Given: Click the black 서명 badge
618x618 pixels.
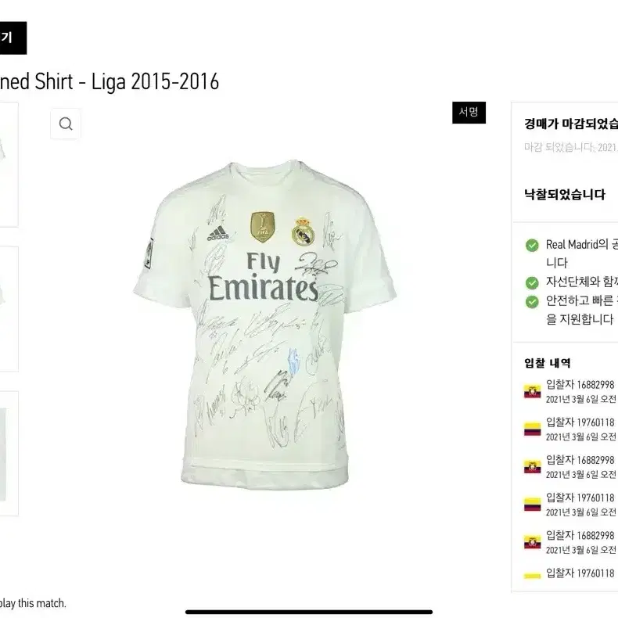Looking at the screenshot, I should click(x=469, y=113).
